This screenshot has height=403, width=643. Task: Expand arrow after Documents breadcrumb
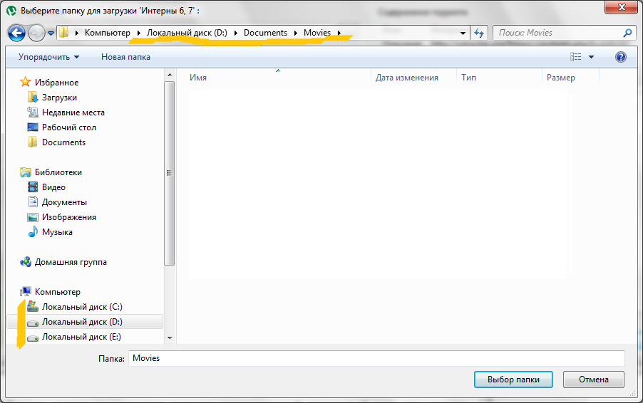tap(296, 33)
